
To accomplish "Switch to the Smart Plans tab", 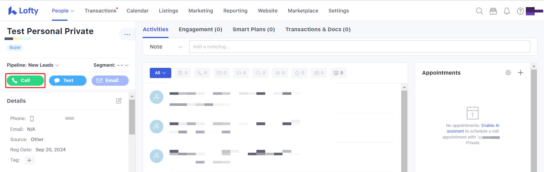I will (x=254, y=30).
